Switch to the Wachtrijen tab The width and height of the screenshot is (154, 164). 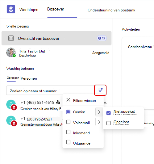click(x=29, y=10)
